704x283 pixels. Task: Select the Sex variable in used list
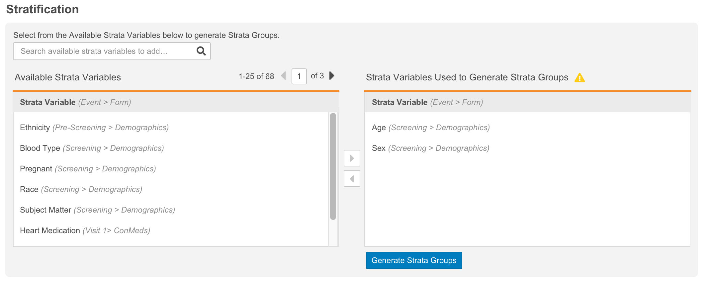click(x=379, y=148)
